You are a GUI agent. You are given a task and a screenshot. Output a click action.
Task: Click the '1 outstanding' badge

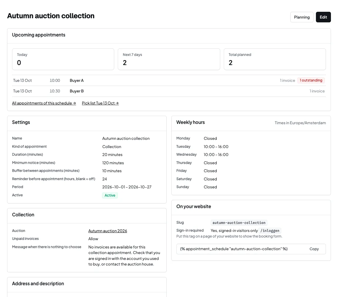[x=311, y=80]
